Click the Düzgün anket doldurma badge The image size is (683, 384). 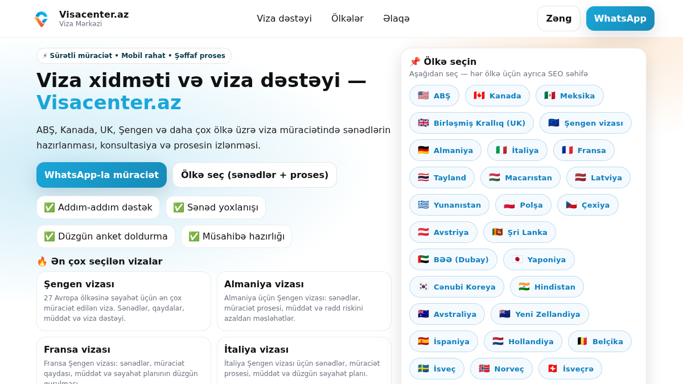106,236
